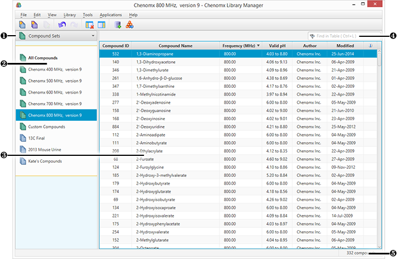Screen dimensions: 397x259
Task: Click the blue undo arrow icon
Action: (62, 24)
